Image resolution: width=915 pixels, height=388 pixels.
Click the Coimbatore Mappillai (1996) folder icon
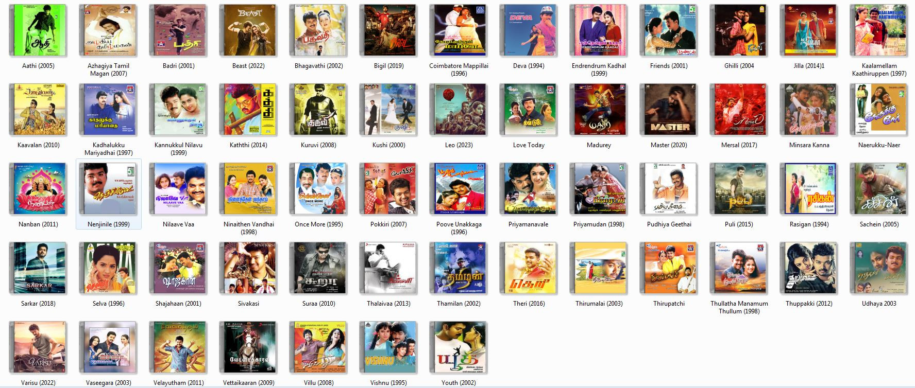point(459,31)
